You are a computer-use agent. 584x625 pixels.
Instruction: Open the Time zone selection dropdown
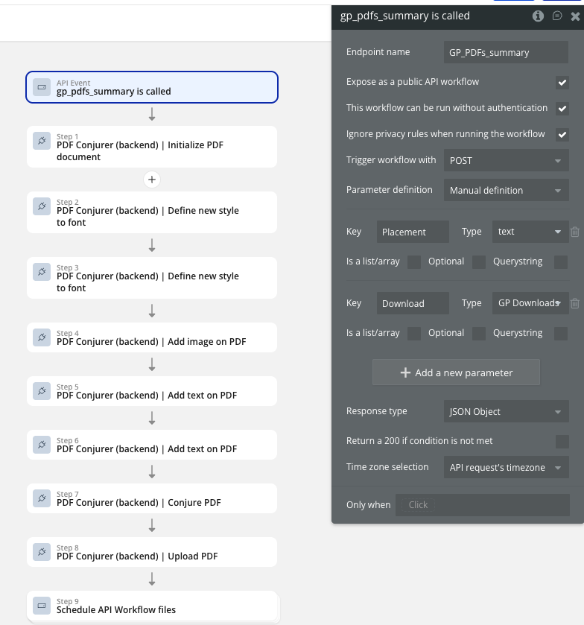[x=506, y=467]
